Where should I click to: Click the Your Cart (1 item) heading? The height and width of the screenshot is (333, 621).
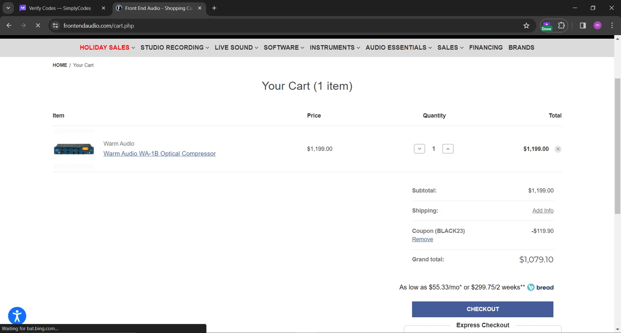coord(307,86)
